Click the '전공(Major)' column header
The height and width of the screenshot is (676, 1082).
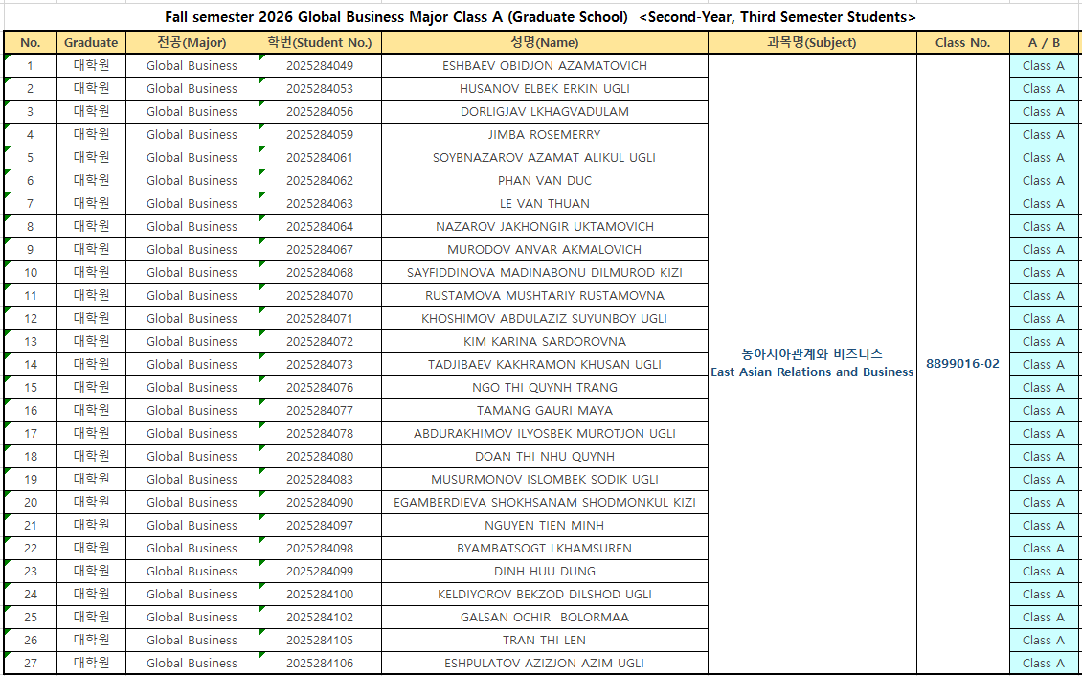(x=192, y=43)
